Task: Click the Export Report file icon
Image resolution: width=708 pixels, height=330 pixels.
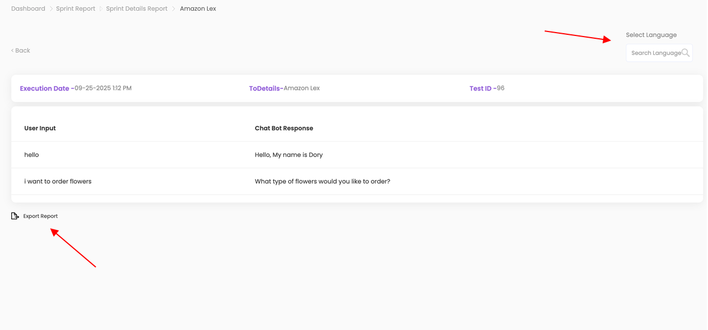Action: click(x=15, y=216)
